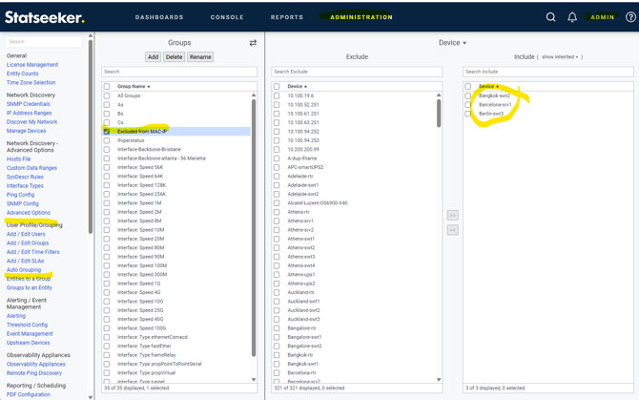Image resolution: width=639 pixels, height=400 pixels.
Task: Go to the Reports tab
Action: [x=286, y=17]
